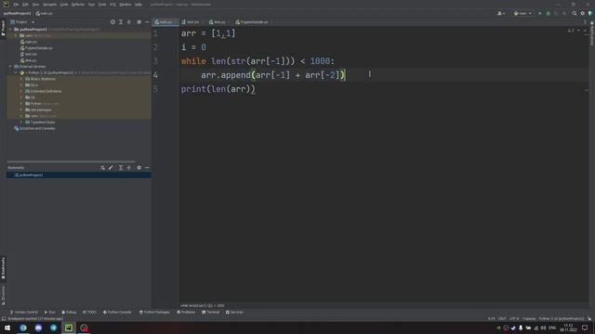
Task: Open Bookmarks panel options gear
Action: point(139,167)
